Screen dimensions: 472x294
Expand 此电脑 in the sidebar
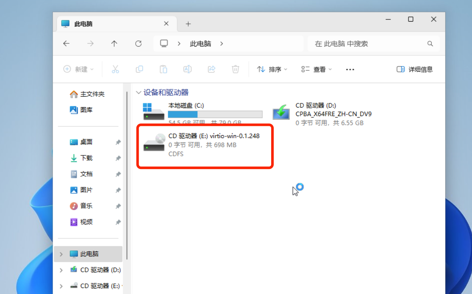(x=61, y=254)
